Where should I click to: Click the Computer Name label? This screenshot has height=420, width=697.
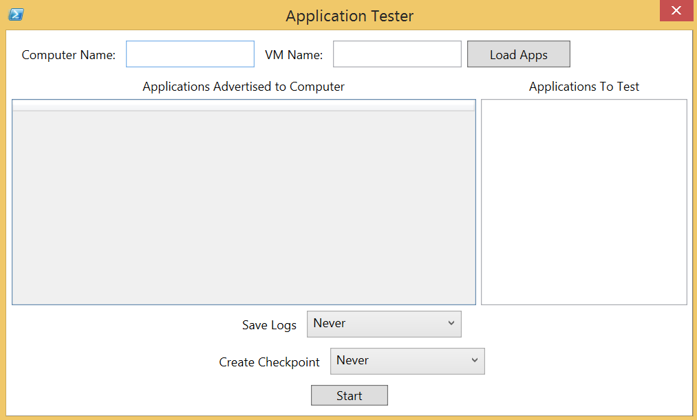click(68, 55)
